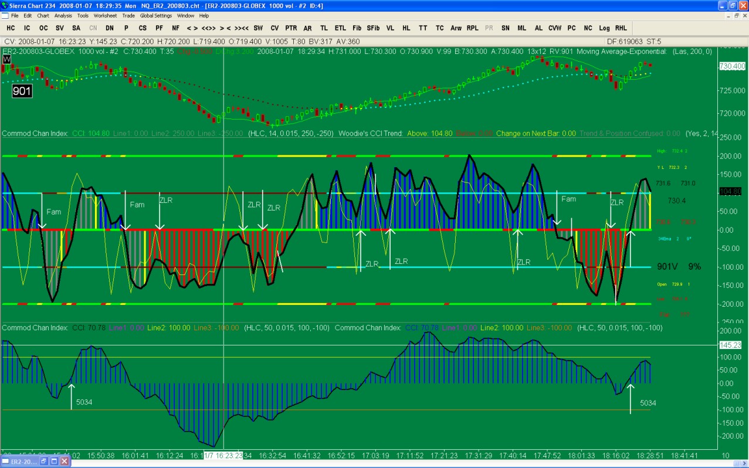
Task: Click the CS toolbar button
Action: (x=143, y=28)
